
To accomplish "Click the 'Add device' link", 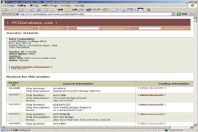I will pyautogui.click(x=18, y=69).
